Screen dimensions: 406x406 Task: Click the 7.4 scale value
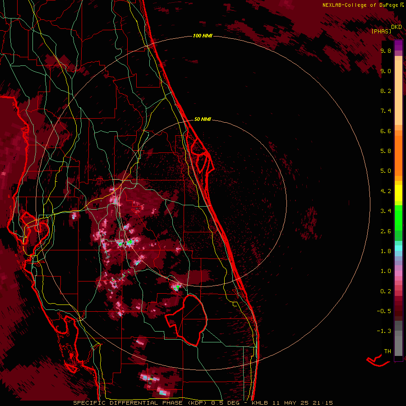coord(386,111)
